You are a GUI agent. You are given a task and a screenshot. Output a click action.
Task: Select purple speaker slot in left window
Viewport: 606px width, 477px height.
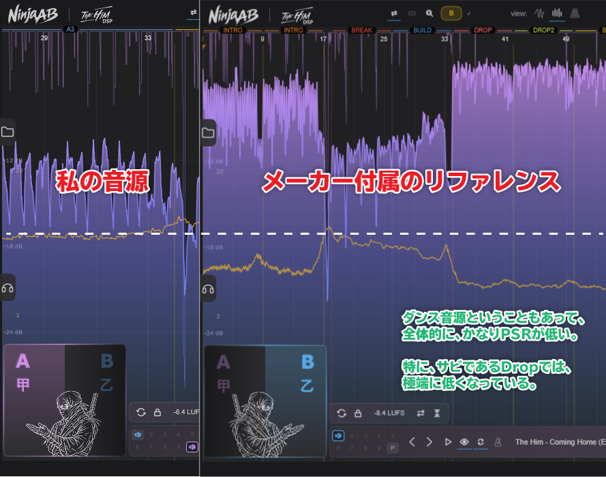192,447
